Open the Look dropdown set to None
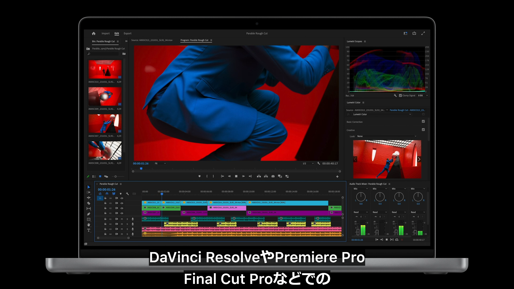 [x=387, y=136]
